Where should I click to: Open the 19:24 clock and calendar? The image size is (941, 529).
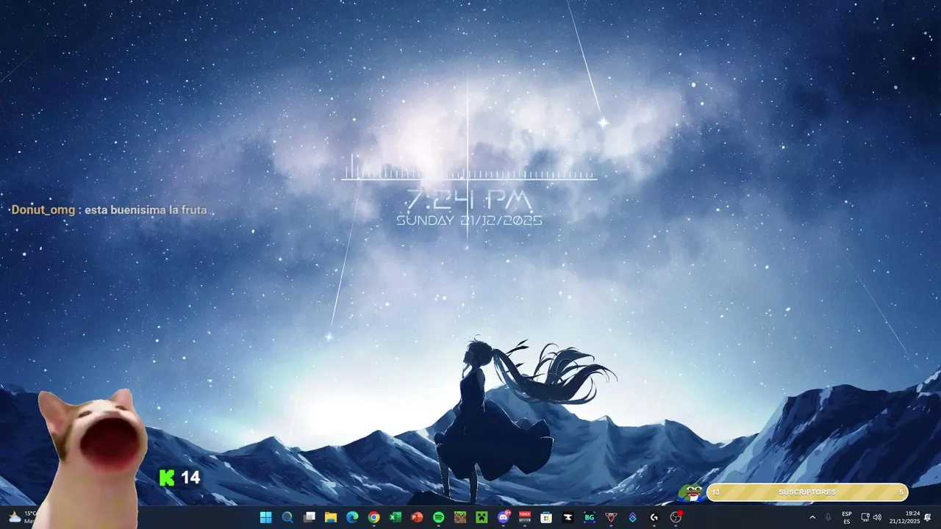tap(904, 517)
